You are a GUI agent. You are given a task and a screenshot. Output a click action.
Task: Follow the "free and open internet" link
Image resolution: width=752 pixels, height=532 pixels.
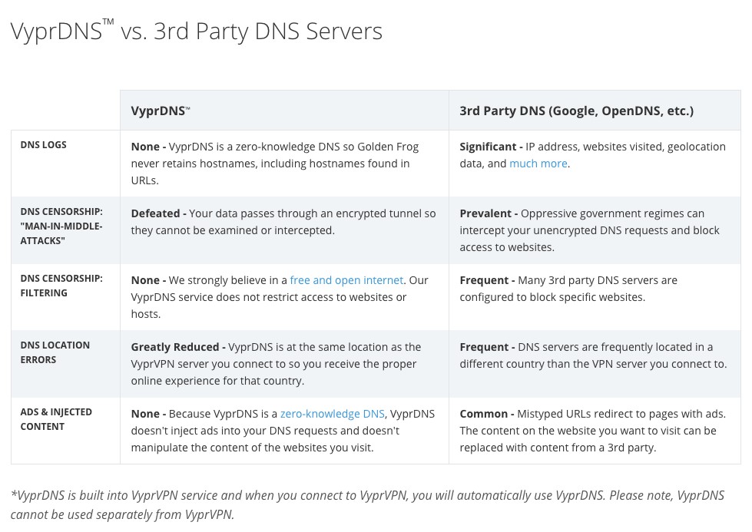coord(346,280)
